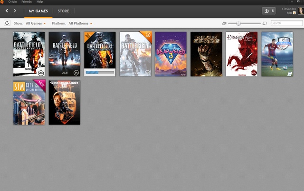Select the Dead Space game tile
The height and width of the screenshot is (191, 304).
[206, 54]
